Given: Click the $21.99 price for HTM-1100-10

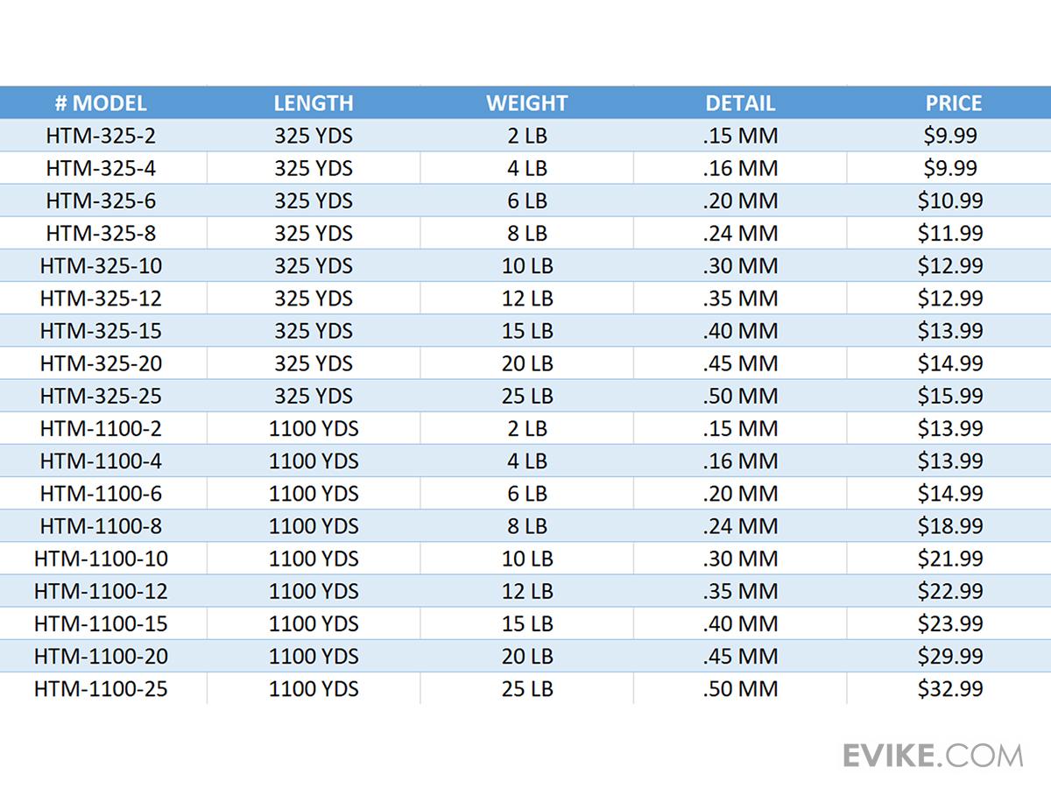Looking at the screenshot, I should click(950, 559).
